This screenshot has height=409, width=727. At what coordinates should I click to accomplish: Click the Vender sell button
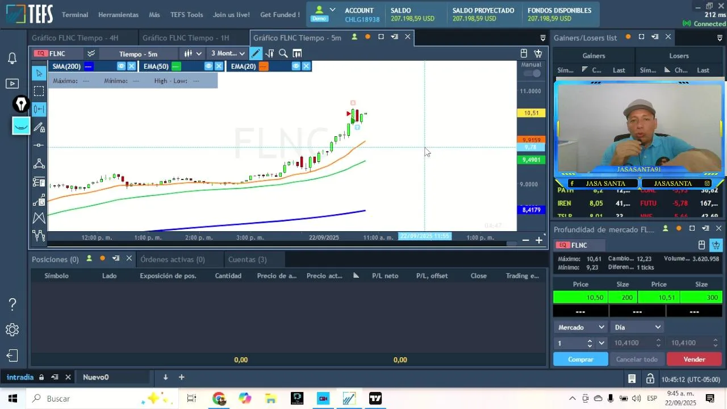[694, 360]
